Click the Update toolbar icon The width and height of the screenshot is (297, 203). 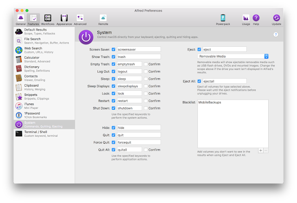[x=277, y=19]
